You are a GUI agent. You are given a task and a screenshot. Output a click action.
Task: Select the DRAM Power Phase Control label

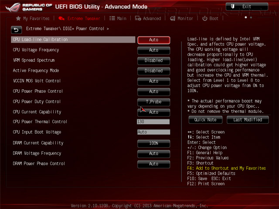pyautogui.click(x=39, y=164)
